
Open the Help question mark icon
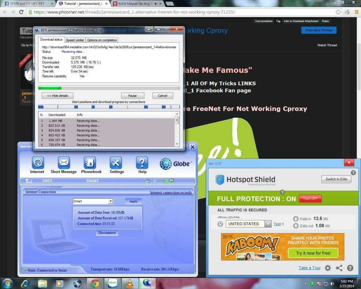(x=142, y=163)
